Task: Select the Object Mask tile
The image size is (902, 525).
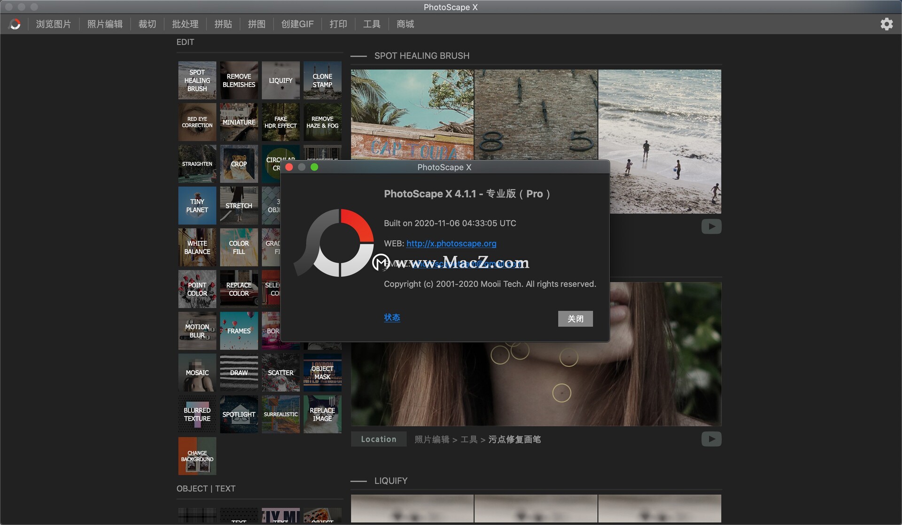Action: 322,372
